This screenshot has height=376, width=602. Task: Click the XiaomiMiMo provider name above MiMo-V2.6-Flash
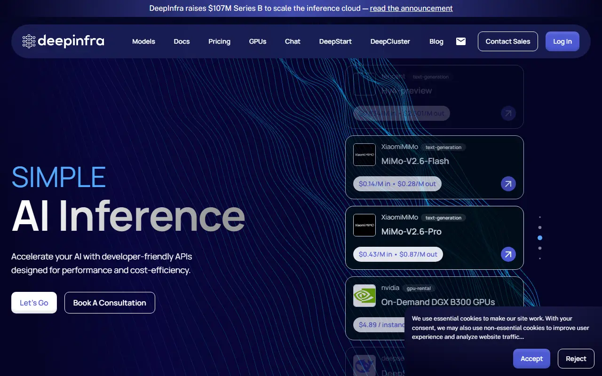400,147
